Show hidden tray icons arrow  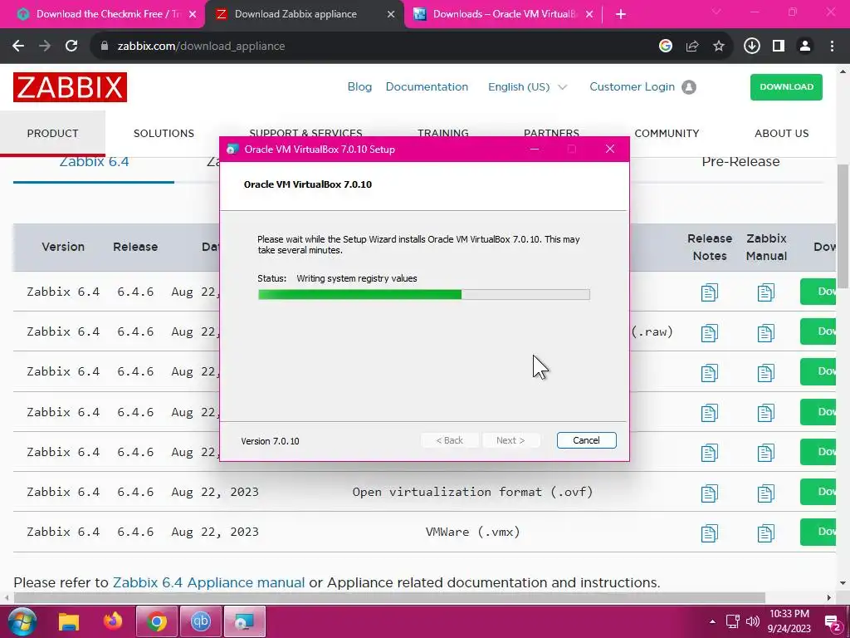(712, 621)
